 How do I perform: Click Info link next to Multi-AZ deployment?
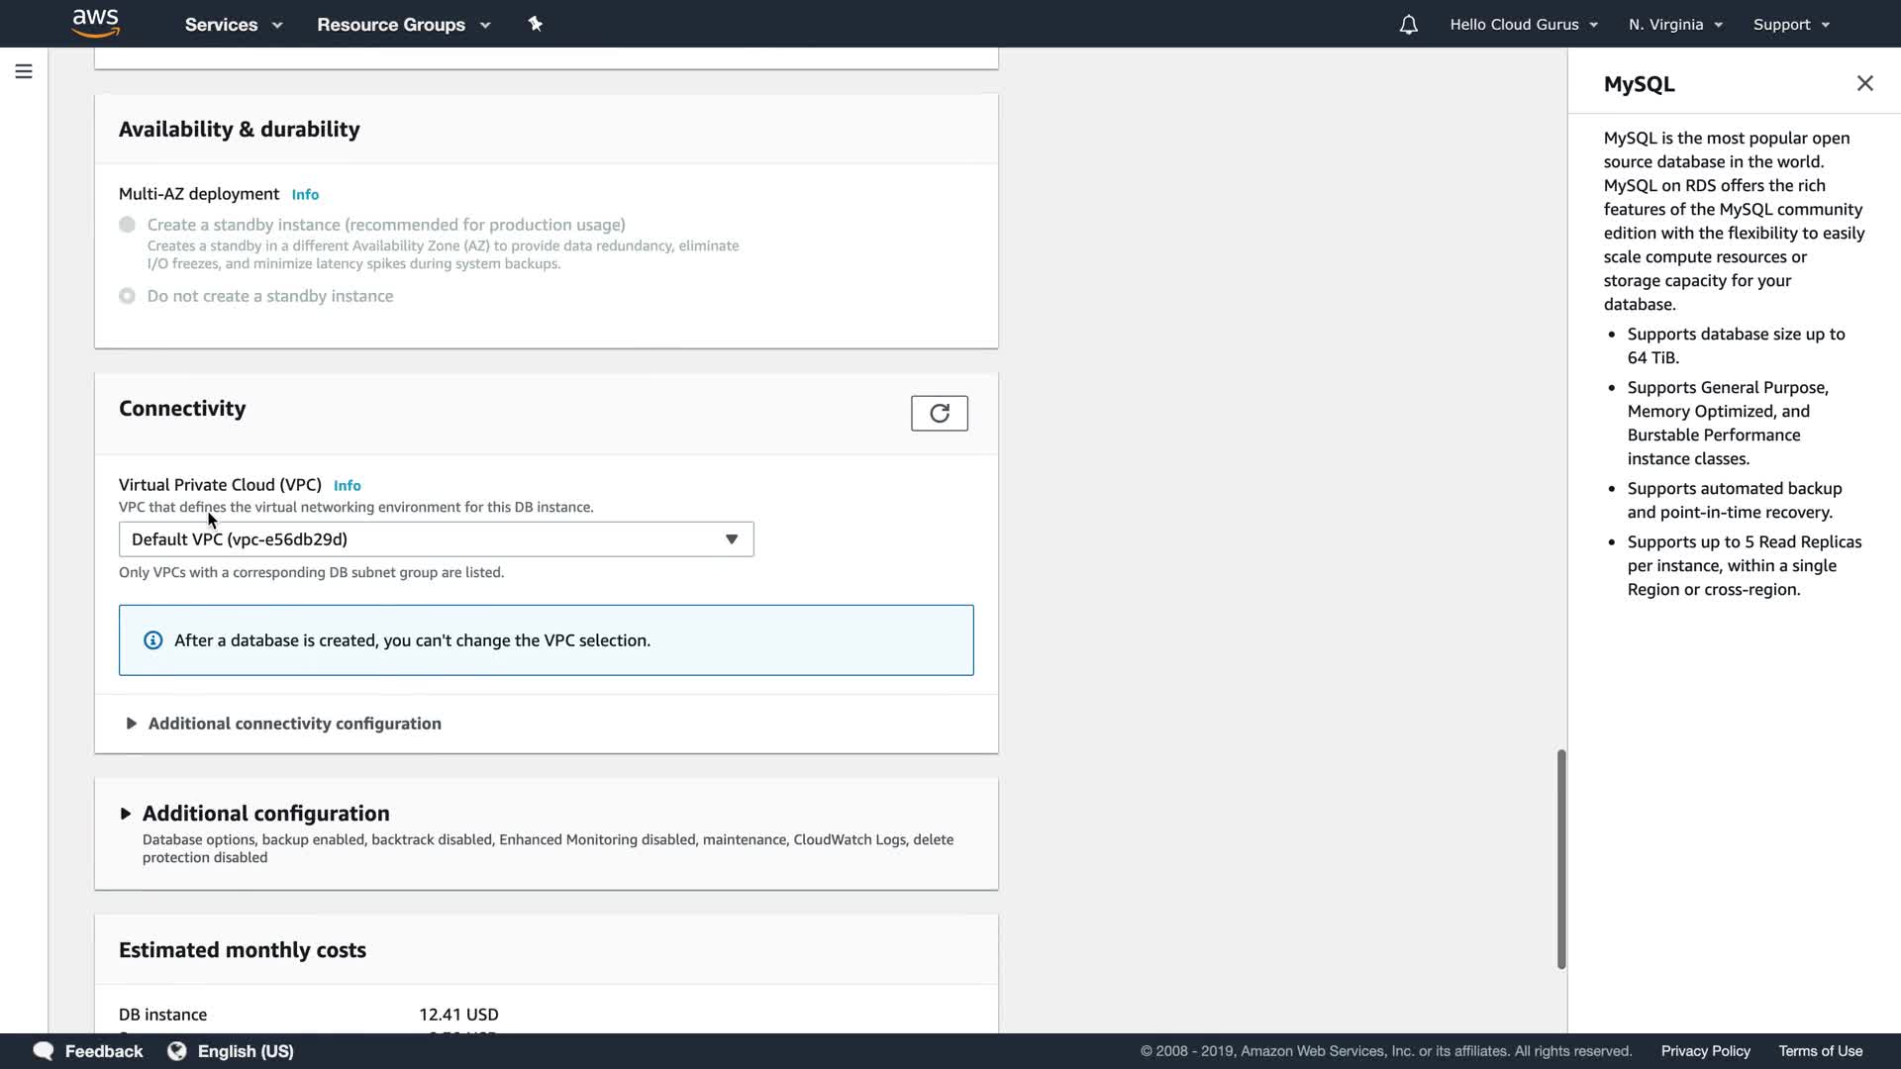click(305, 195)
